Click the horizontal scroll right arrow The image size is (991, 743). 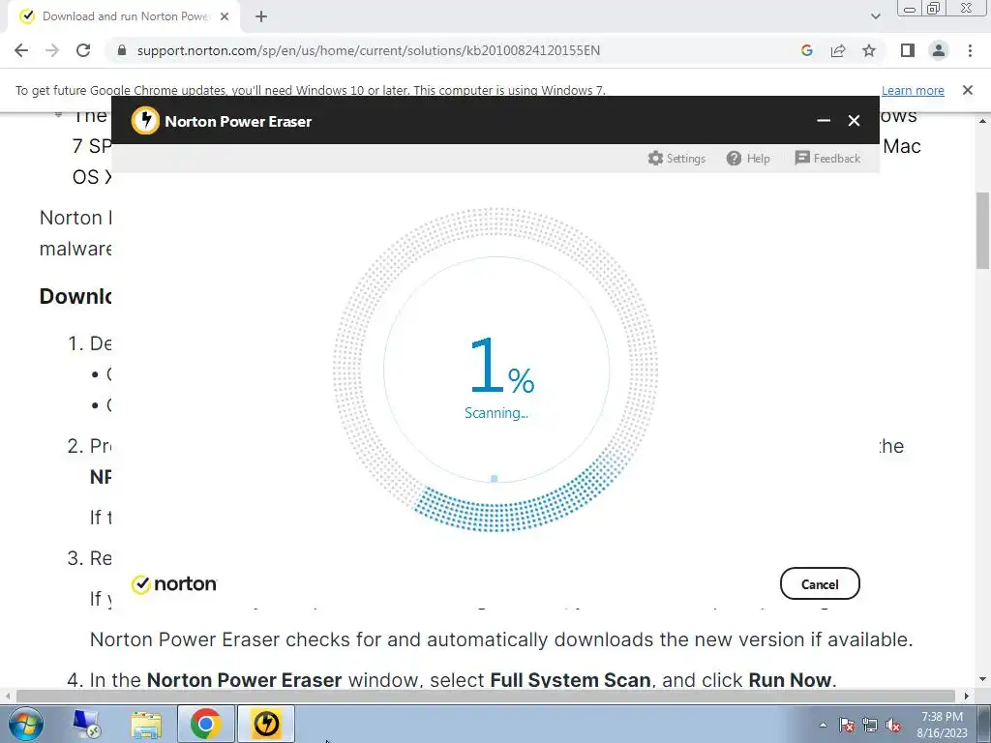pyautogui.click(x=967, y=696)
